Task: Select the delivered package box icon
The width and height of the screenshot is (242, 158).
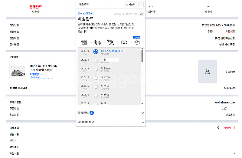Action: pos(137,42)
